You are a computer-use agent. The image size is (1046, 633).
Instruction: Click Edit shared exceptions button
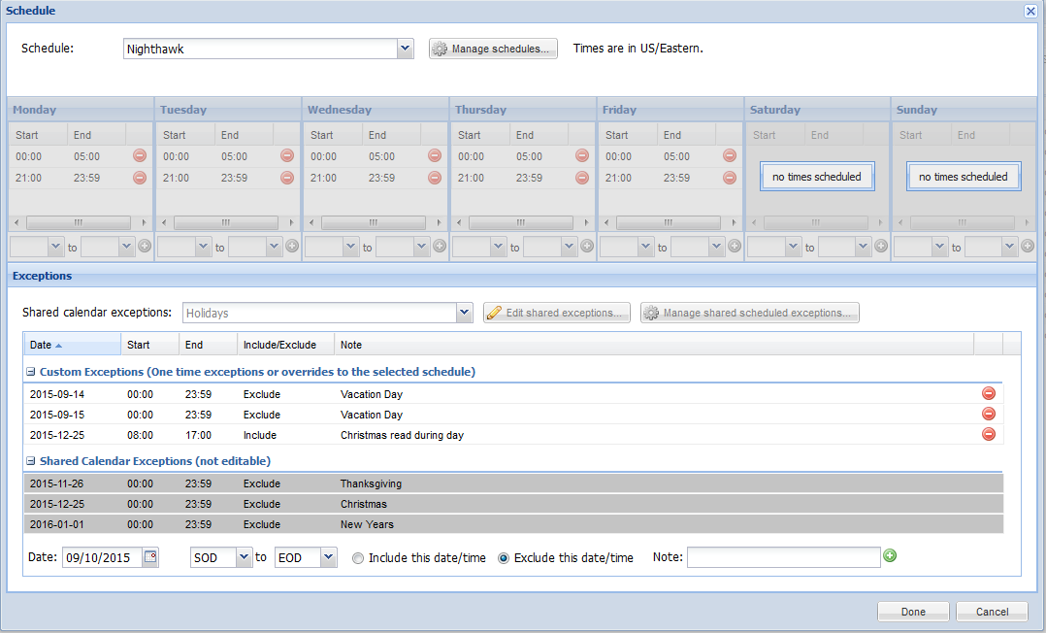click(556, 313)
